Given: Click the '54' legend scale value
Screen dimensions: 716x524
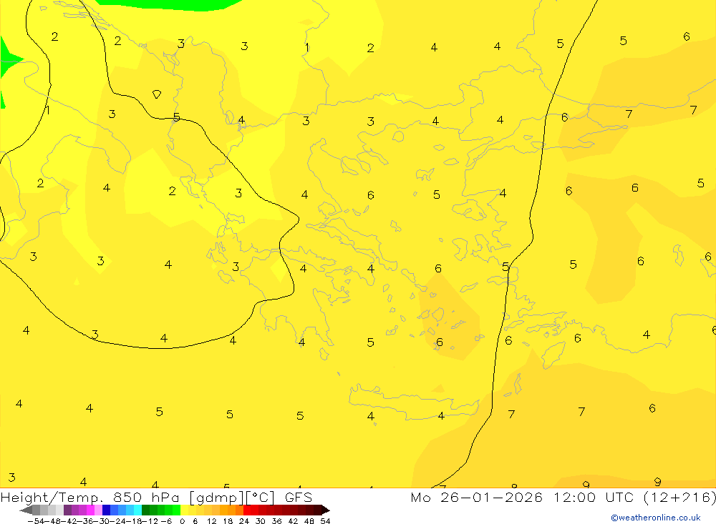Looking at the screenshot, I should pyautogui.click(x=325, y=521).
